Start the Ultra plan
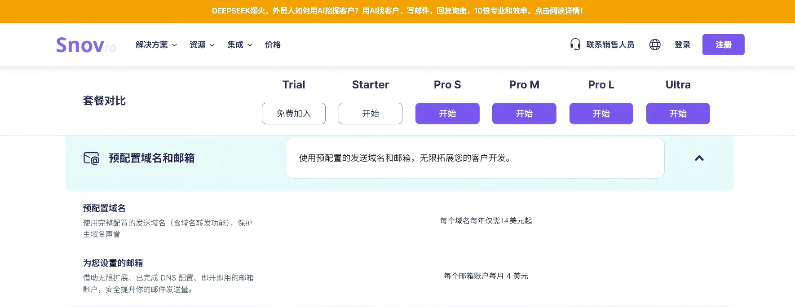Viewport: 795px width, 307px height. point(678,114)
